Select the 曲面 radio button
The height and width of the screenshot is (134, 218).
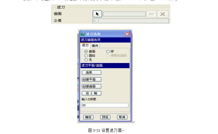coord(86,51)
